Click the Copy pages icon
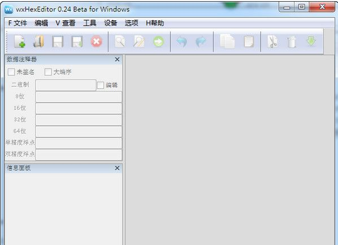Screen dimensions: 338x245 click(227, 41)
